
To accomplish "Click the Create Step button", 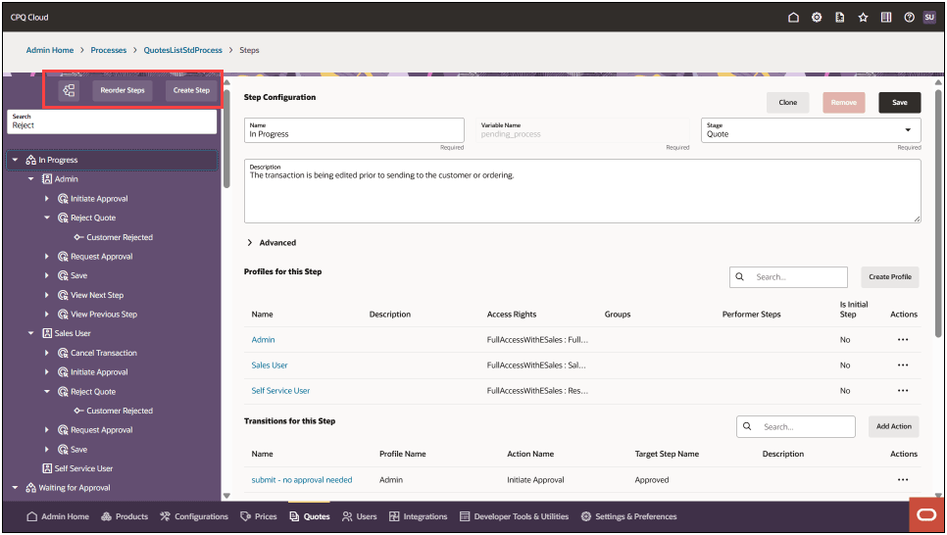I will click(191, 90).
